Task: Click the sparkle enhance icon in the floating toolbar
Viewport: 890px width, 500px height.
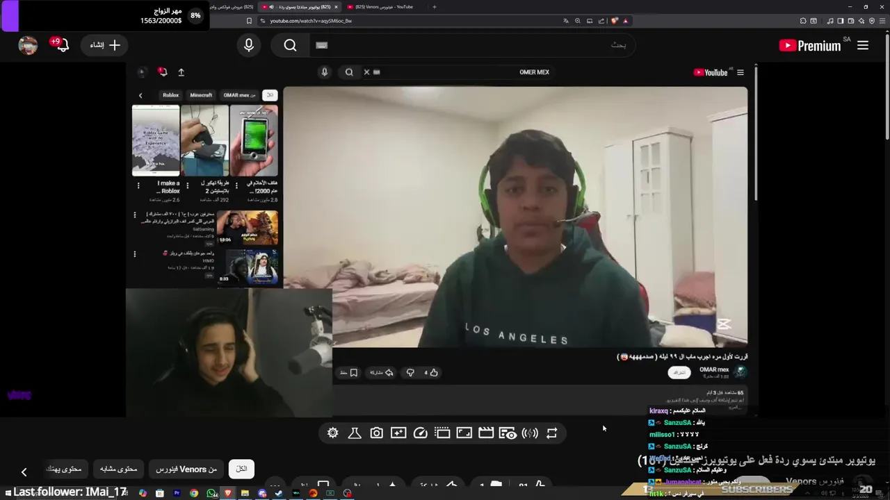Action: [398, 433]
